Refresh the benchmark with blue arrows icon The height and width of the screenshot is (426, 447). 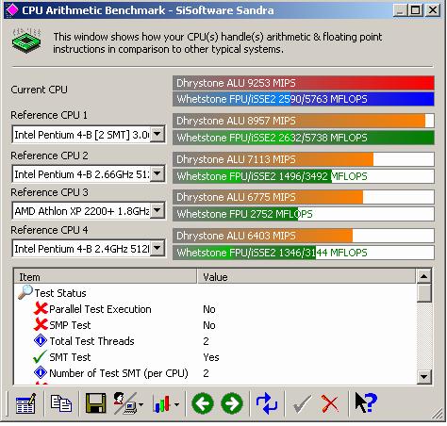[267, 403]
